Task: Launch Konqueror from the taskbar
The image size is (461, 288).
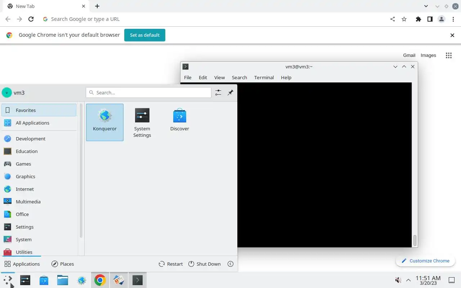Action: [x=82, y=280]
